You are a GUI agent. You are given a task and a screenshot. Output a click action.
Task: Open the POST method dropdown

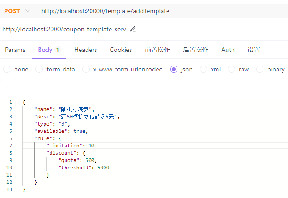click(x=17, y=11)
